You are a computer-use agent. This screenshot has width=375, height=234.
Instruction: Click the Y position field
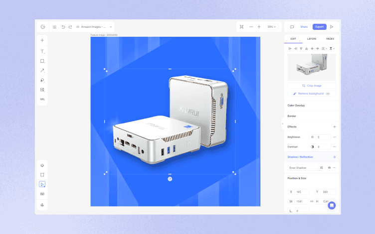pos(325,192)
